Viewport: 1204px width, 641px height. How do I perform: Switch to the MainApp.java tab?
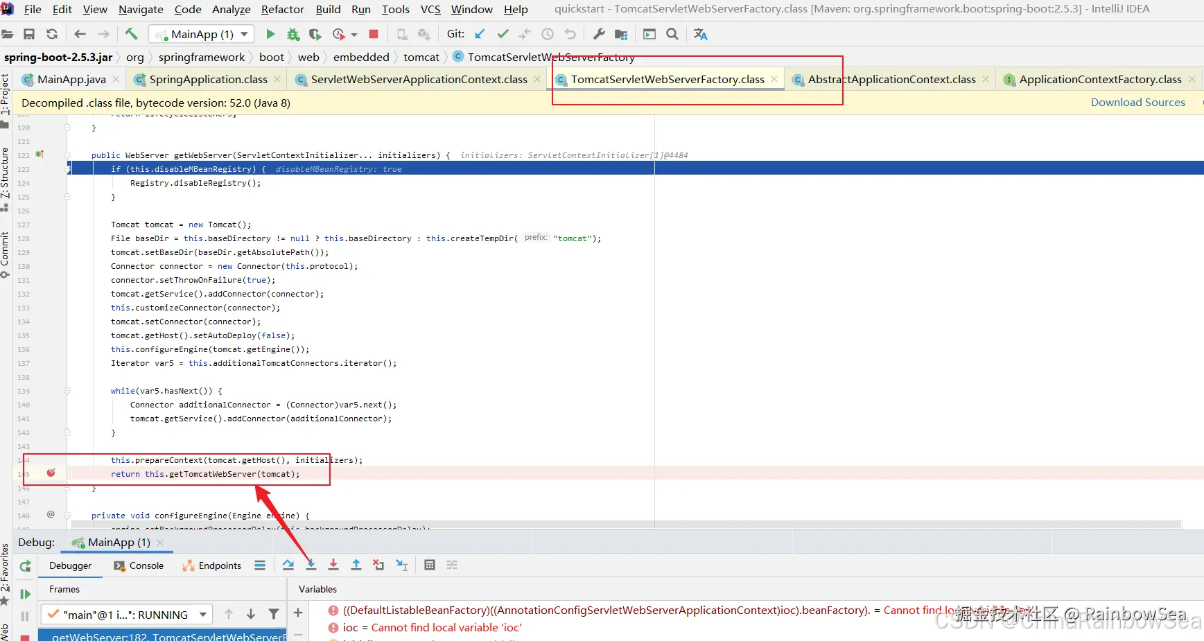click(x=71, y=80)
